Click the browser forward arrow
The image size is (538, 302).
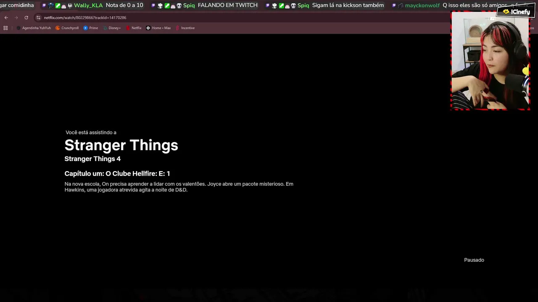tap(16, 18)
